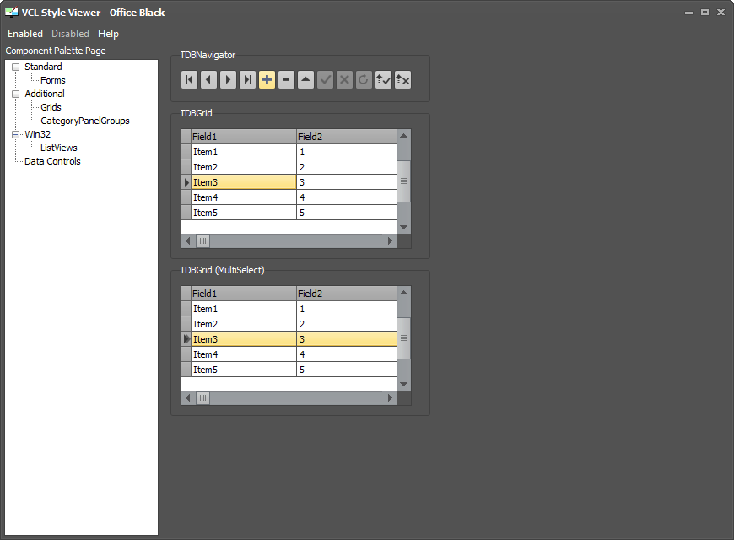Image resolution: width=734 pixels, height=540 pixels.
Task: Open the Enabled menu
Action: [x=25, y=34]
